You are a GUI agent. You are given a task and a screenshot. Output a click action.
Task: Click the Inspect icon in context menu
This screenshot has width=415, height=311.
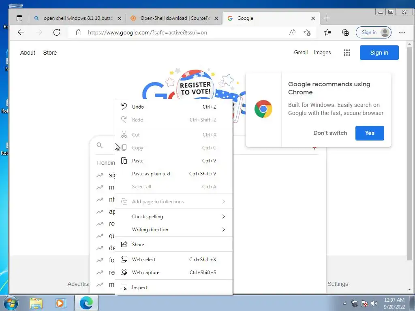coord(124,288)
